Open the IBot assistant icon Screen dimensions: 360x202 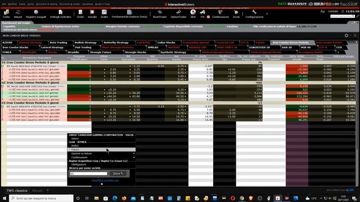point(193,13)
